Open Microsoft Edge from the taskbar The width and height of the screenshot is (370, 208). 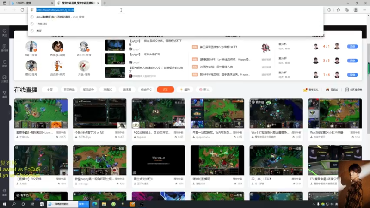pyautogui.click(x=95, y=204)
